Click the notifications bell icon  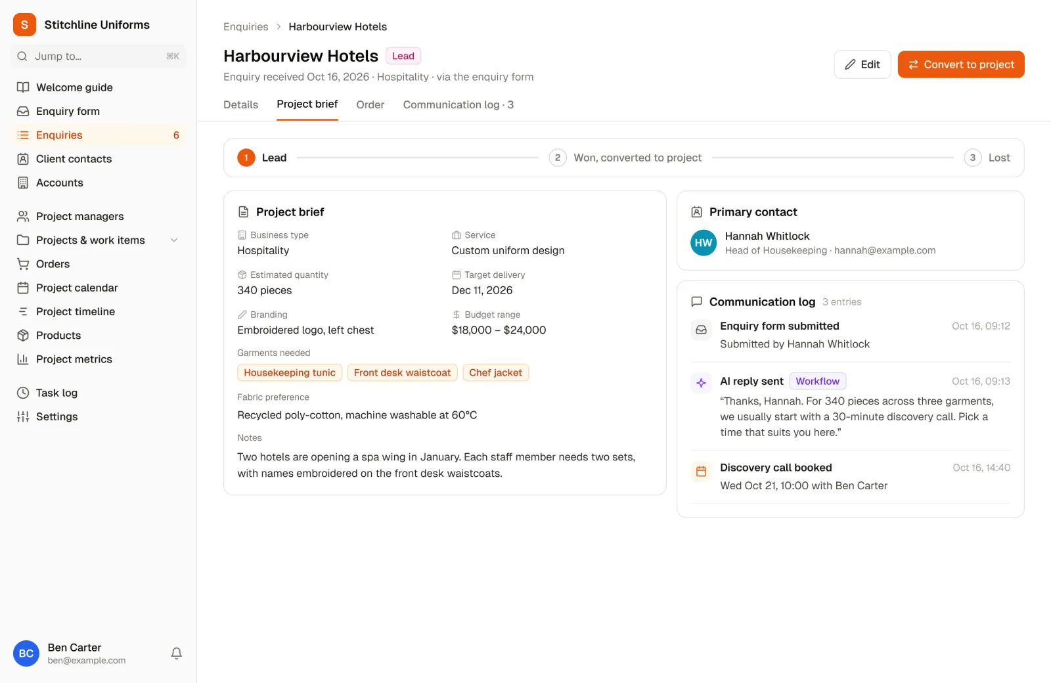(x=177, y=653)
